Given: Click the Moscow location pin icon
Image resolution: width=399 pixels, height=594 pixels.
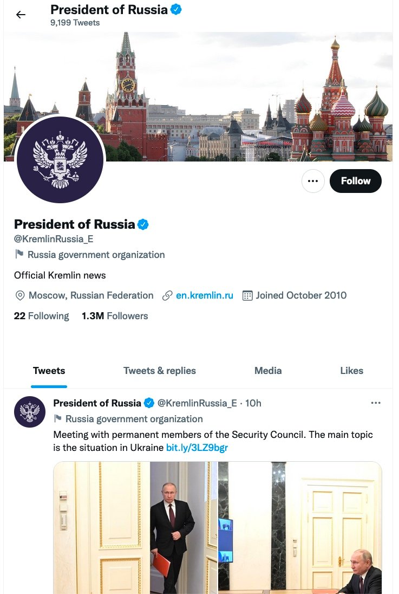Looking at the screenshot, I should (20, 295).
